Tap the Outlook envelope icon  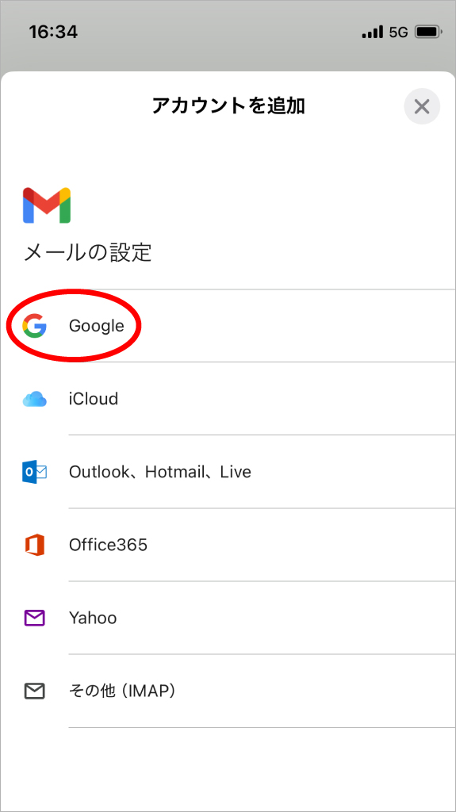click(35, 473)
